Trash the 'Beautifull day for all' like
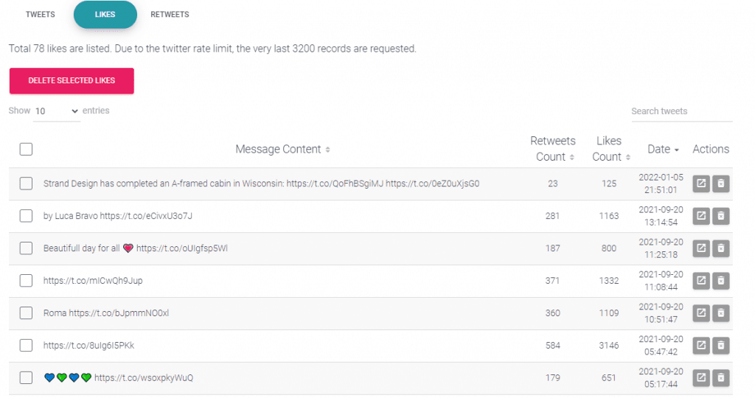Image resolution: width=755 pixels, height=398 pixels. (x=721, y=248)
